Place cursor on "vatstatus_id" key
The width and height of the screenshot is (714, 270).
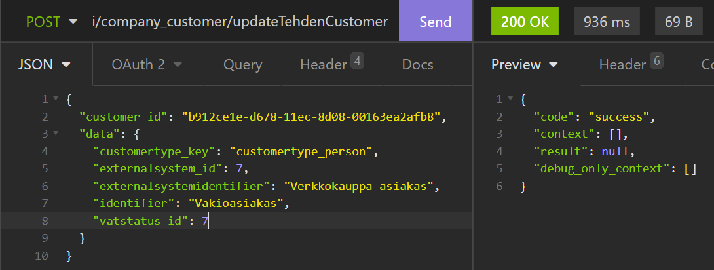[x=140, y=221]
